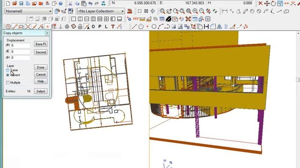Select the single viewport layout icon
The width and height of the screenshot is (300, 168).
(74, 19)
